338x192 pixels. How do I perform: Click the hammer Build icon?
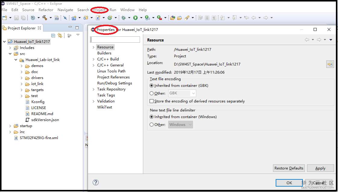click(45, 18)
